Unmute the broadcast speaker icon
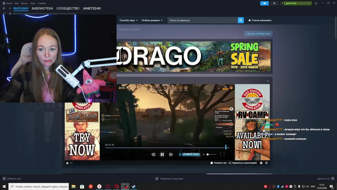337x190 pixels. (x=204, y=154)
